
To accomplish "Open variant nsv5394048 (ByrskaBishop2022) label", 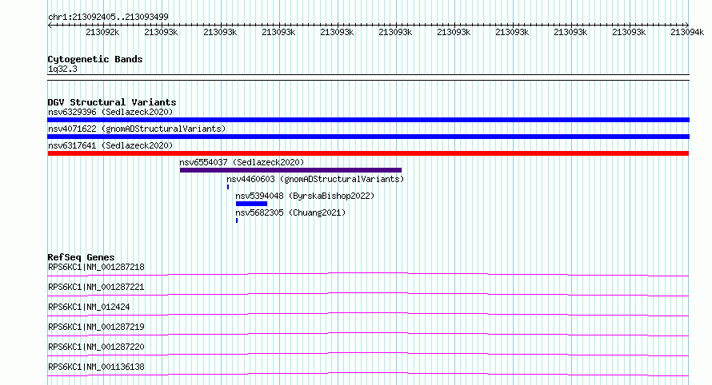I will point(305,196).
